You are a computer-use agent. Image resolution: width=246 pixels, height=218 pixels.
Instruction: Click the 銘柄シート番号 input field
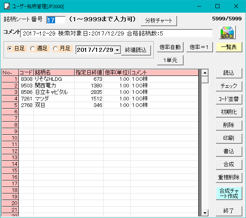[x=55, y=20]
